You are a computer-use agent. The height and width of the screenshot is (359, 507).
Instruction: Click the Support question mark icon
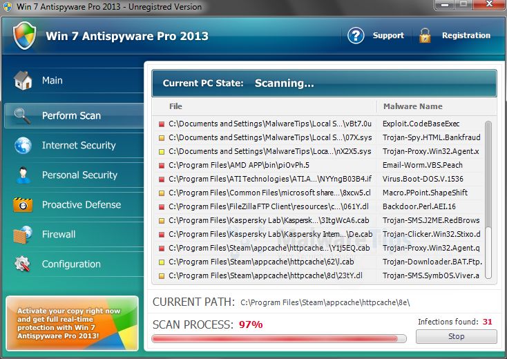pos(356,35)
